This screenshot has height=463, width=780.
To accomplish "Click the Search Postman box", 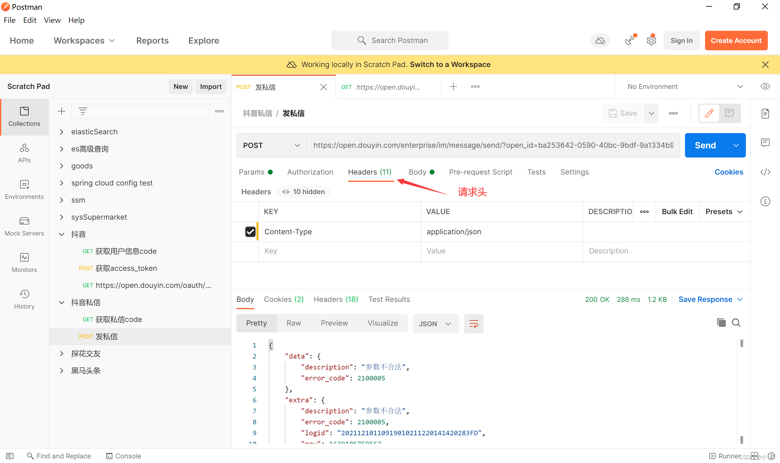I will coord(390,41).
